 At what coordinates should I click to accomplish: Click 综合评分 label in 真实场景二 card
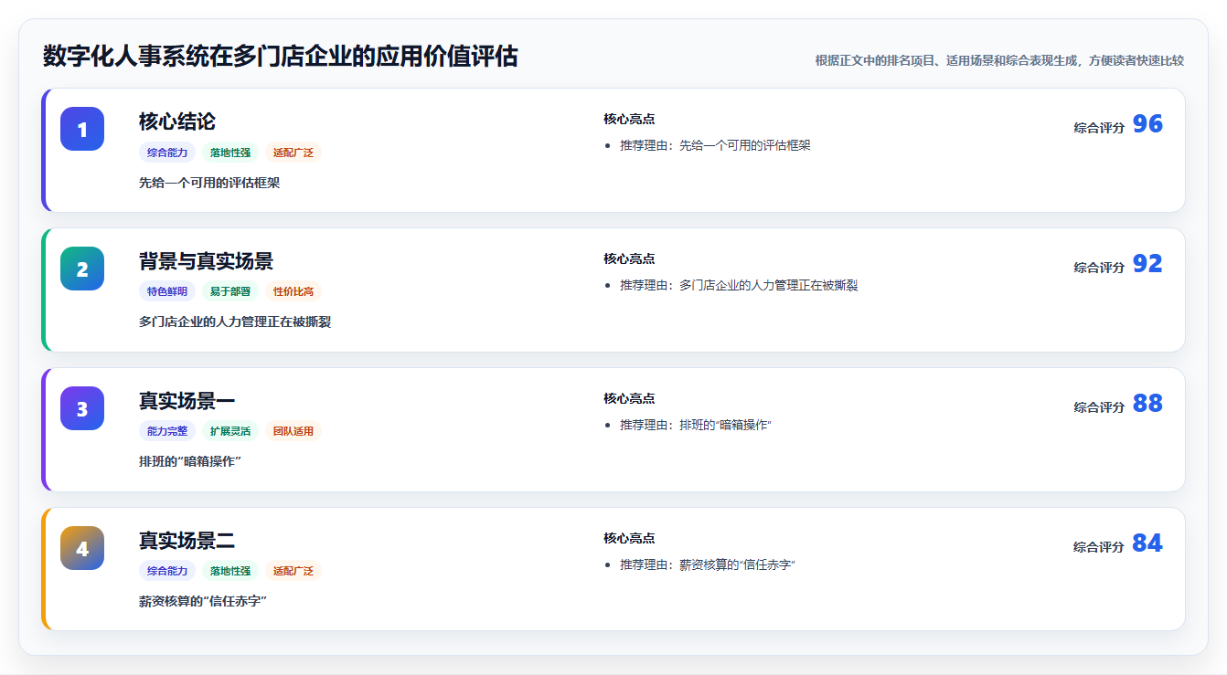point(1099,547)
